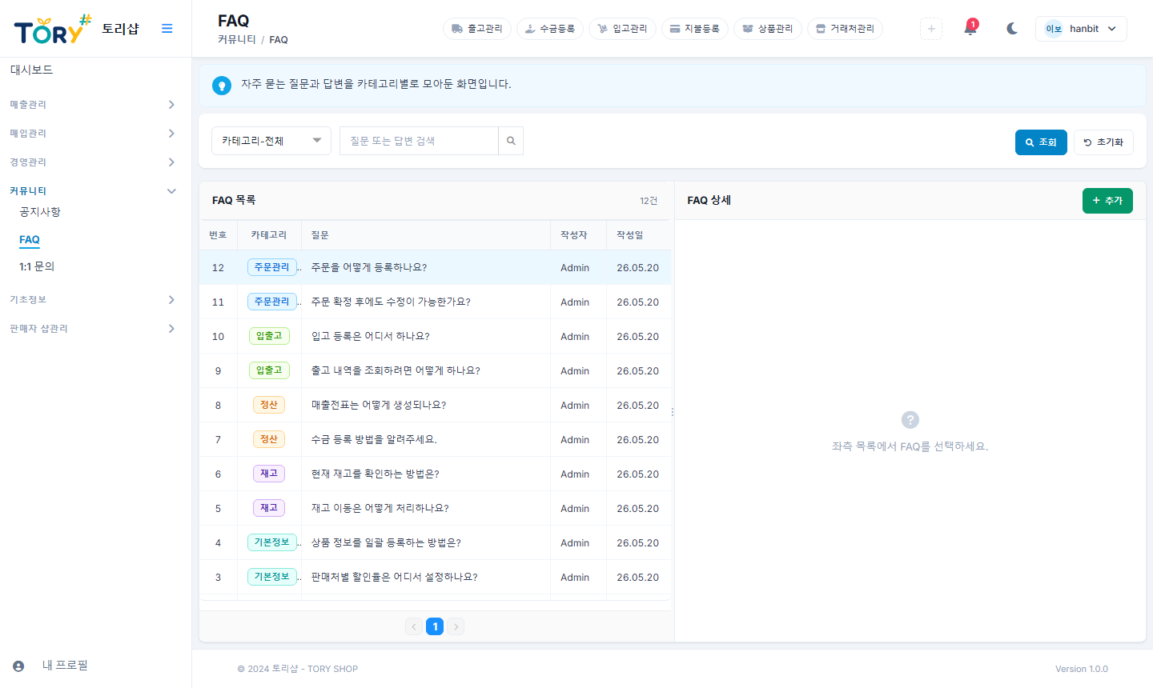Viewport: 1153px width, 688px height.
Task: Sort by 작성자 column header
Action: tap(578, 235)
